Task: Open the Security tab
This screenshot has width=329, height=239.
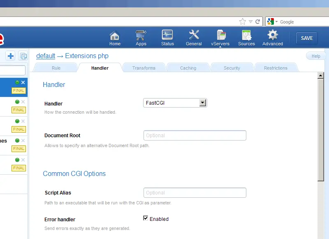Action: tap(232, 68)
